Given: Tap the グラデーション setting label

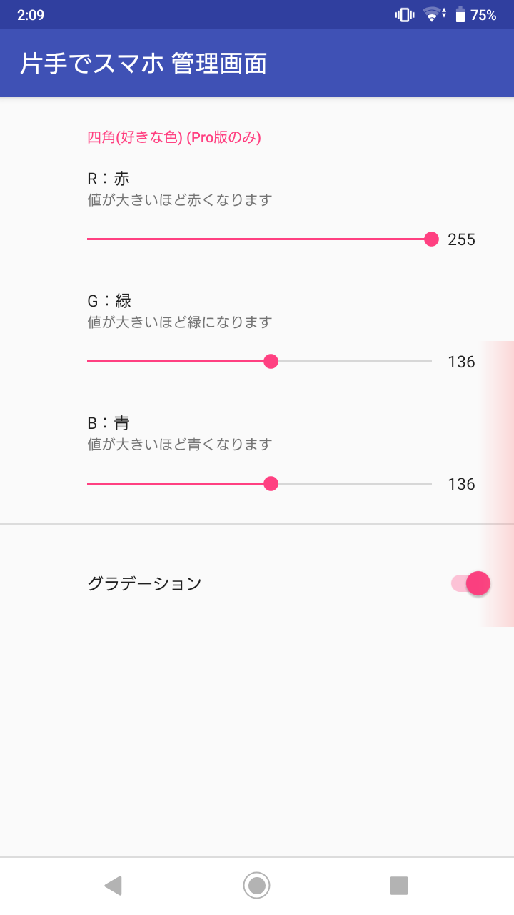Looking at the screenshot, I should pyautogui.click(x=144, y=583).
